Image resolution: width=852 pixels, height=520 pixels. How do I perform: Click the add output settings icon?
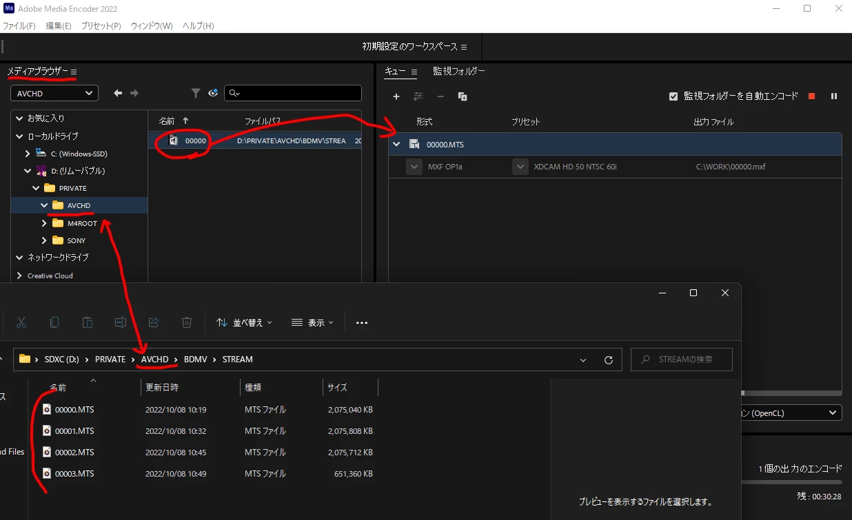[x=418, y=96]
